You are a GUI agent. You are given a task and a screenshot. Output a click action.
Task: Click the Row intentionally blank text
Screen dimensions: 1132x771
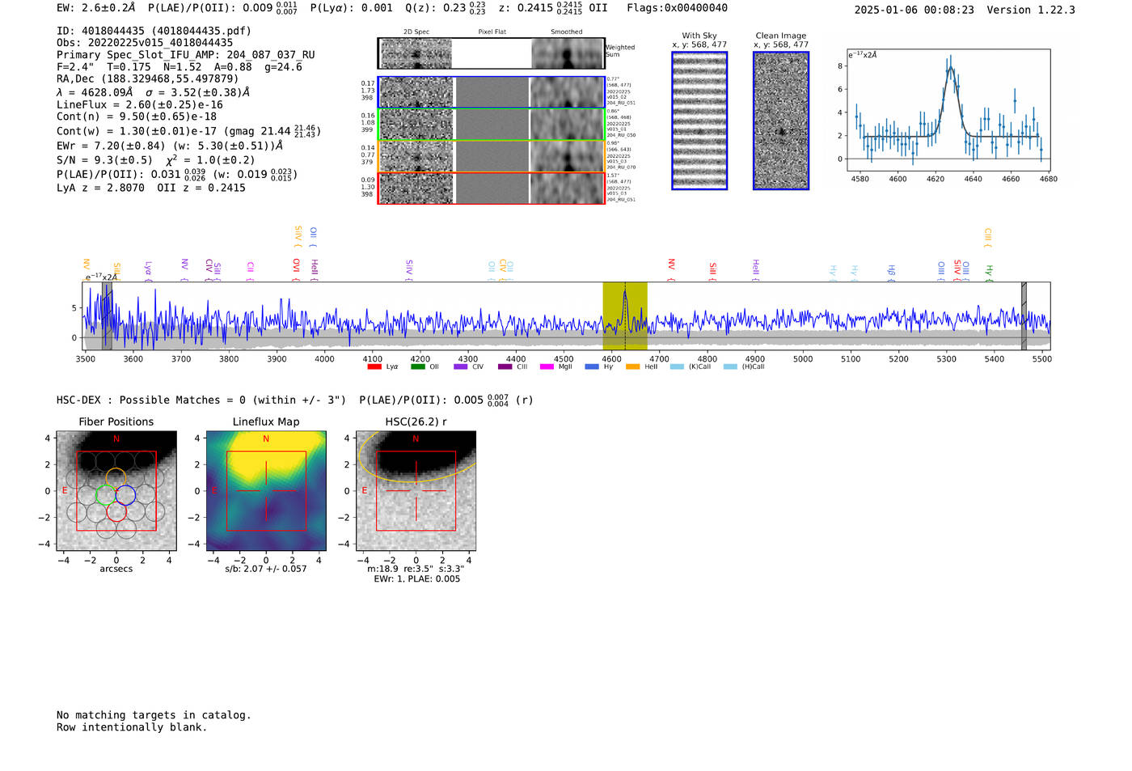tap(132, 727)
